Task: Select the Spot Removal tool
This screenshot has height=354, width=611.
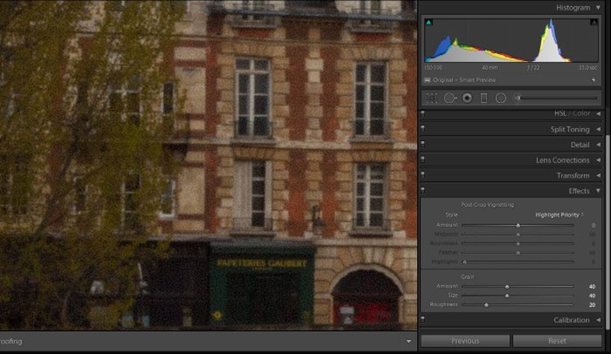Action: tap(450, 98)
